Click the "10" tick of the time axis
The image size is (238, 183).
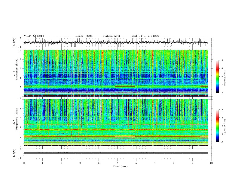tap(211, 163)
